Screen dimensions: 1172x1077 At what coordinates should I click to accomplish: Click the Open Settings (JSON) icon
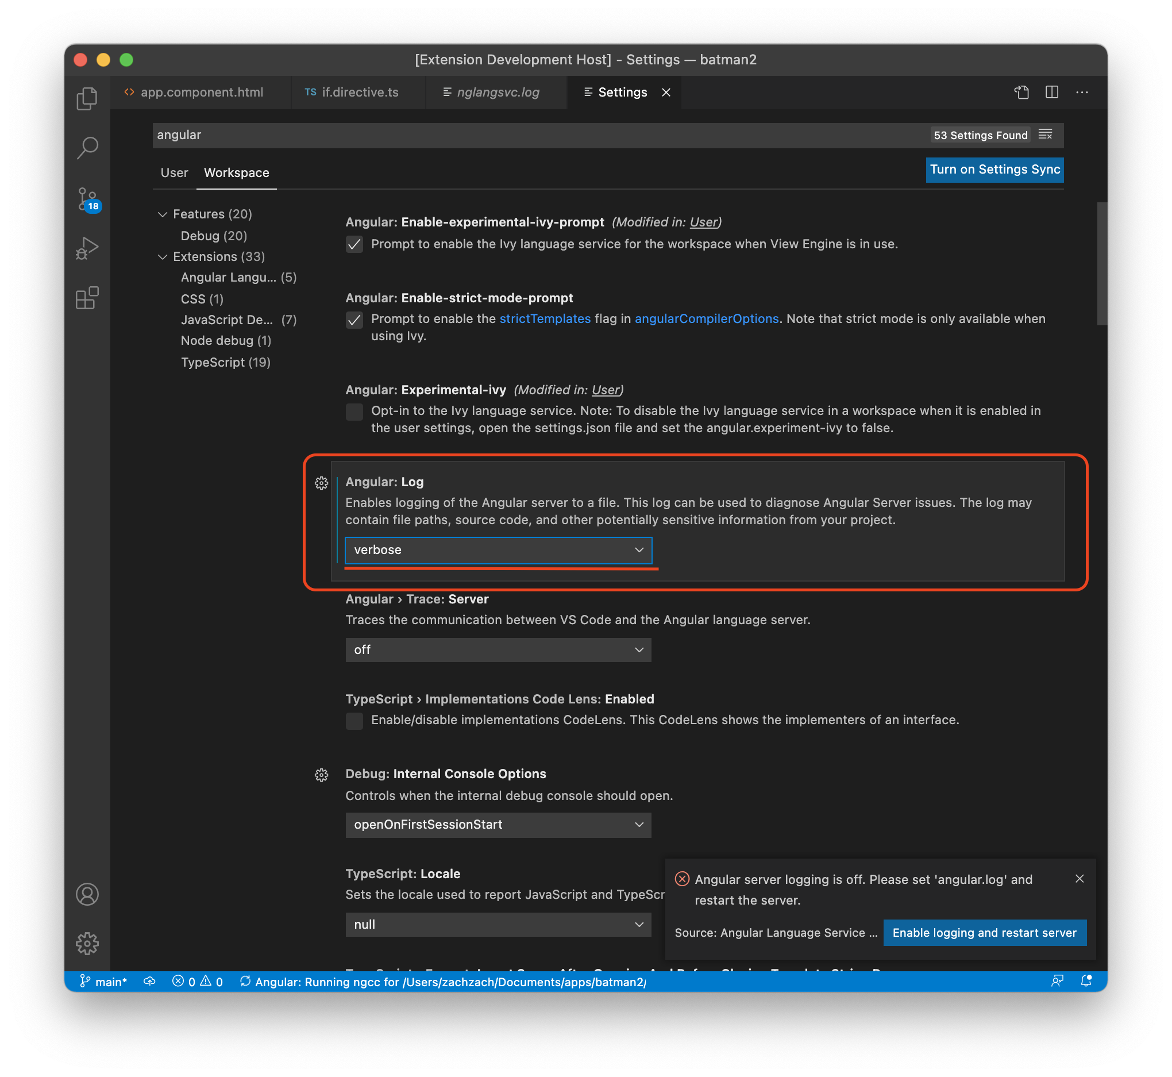[1021, 92]
